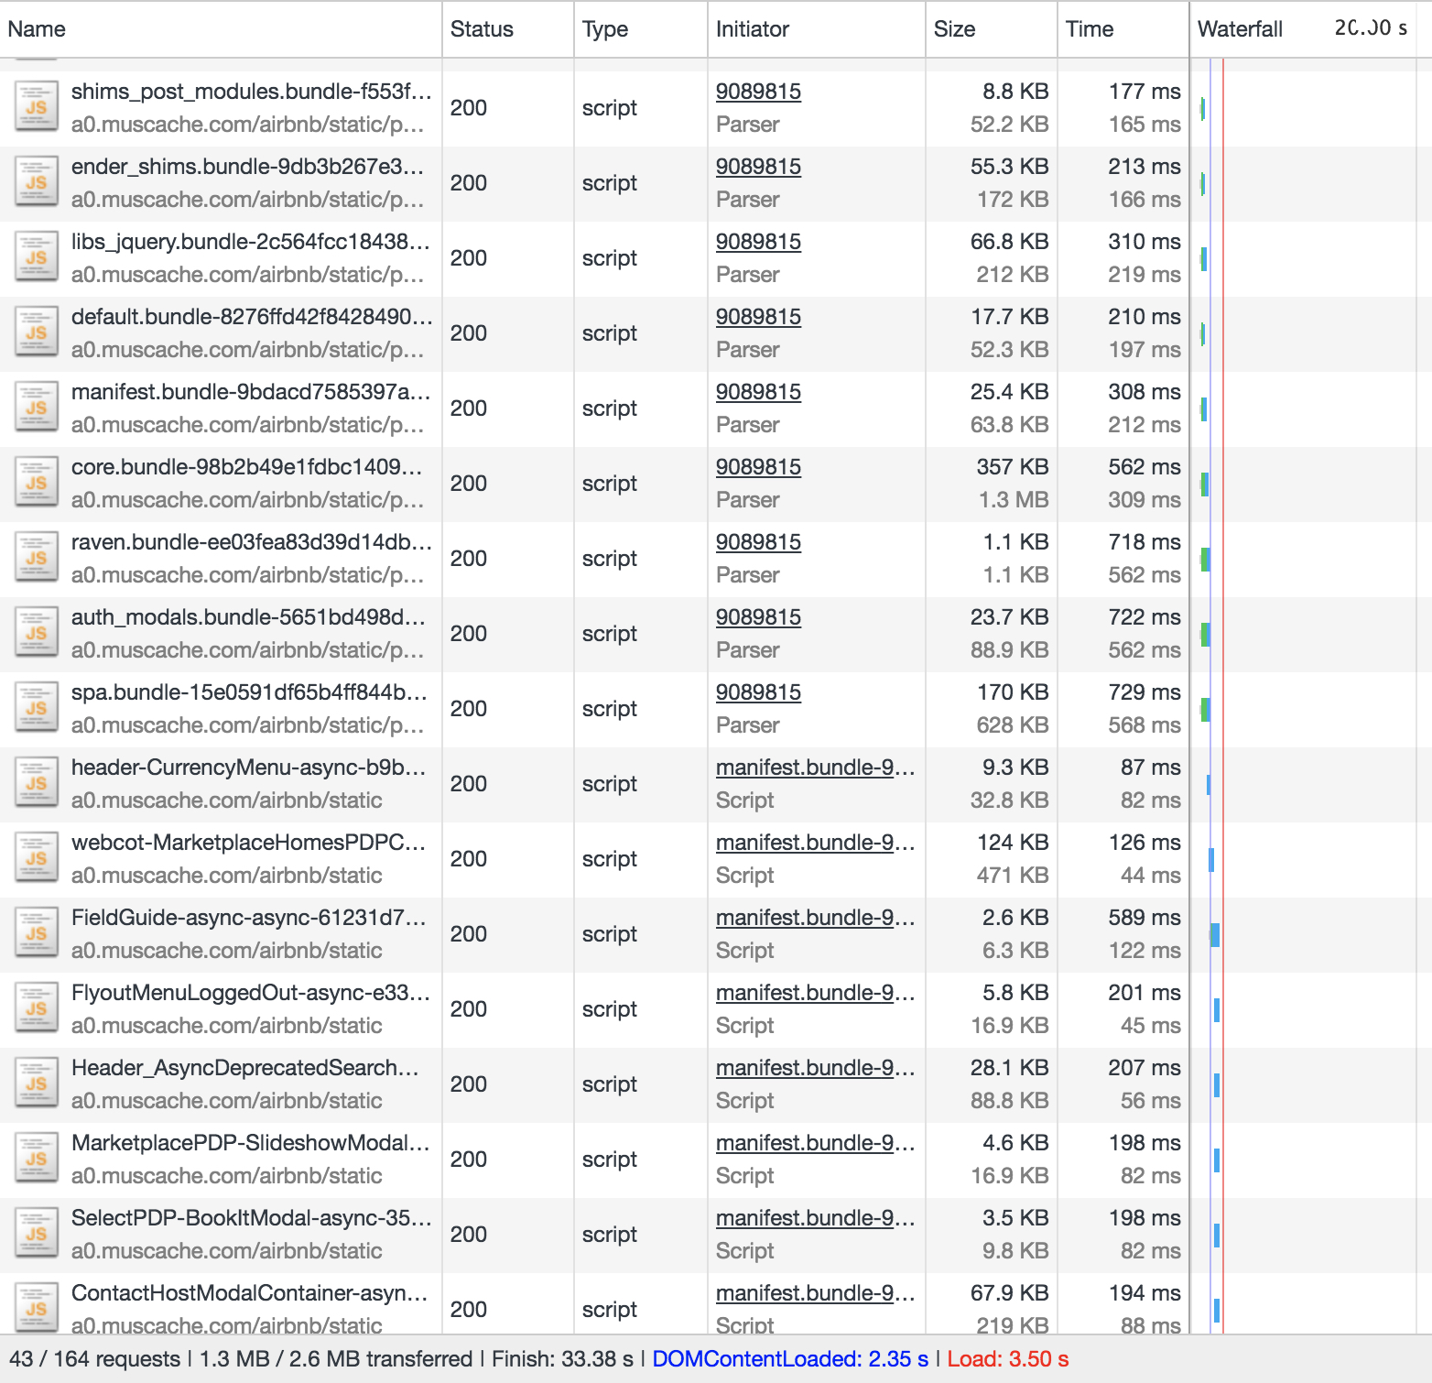Click the waterfall bar for spa.bundle
The image size is (1432, 1383).
click(1206, 709)
